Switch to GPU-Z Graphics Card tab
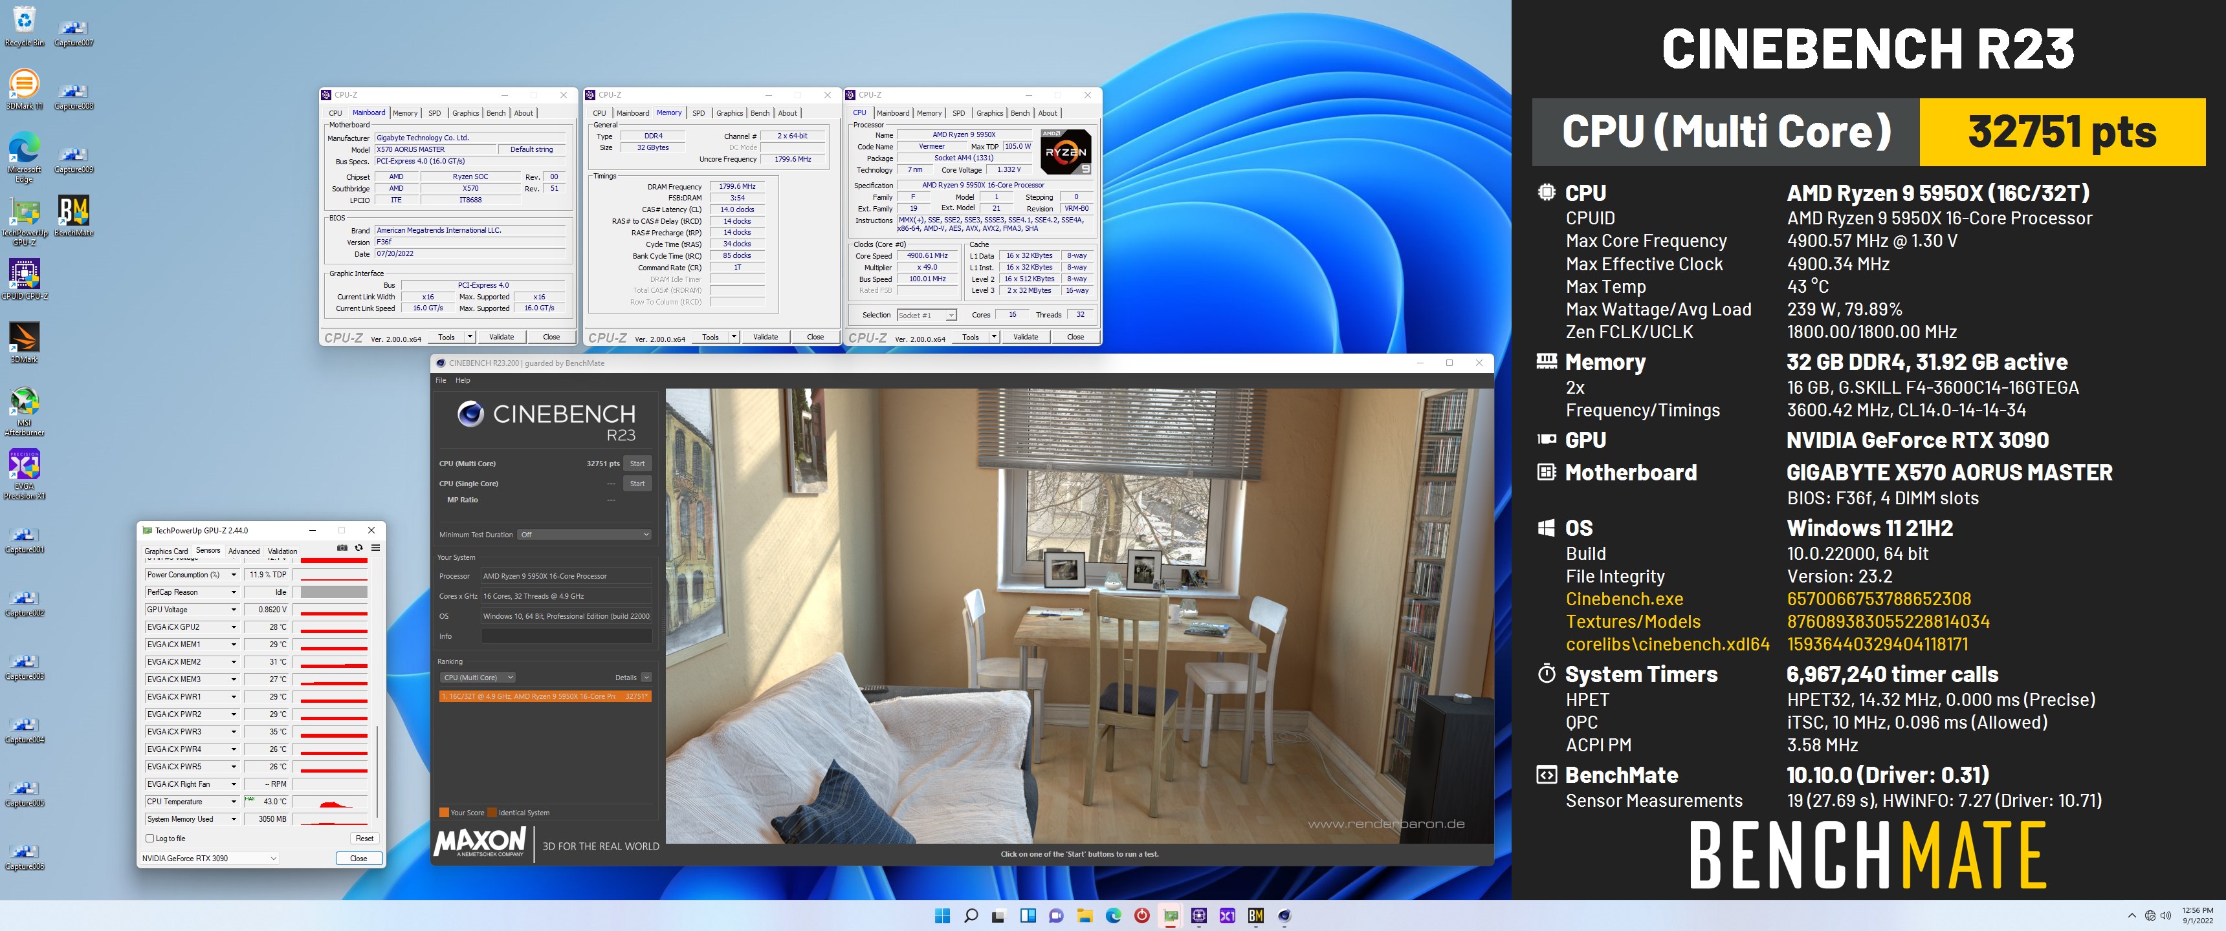This screenshot has height=931, width=2226. (165, 551)
